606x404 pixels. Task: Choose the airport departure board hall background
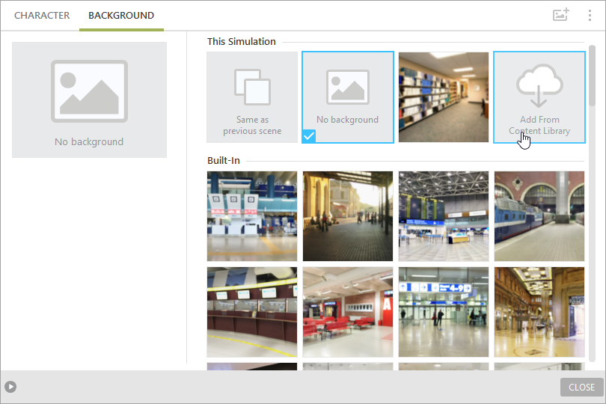pos(443,216)
